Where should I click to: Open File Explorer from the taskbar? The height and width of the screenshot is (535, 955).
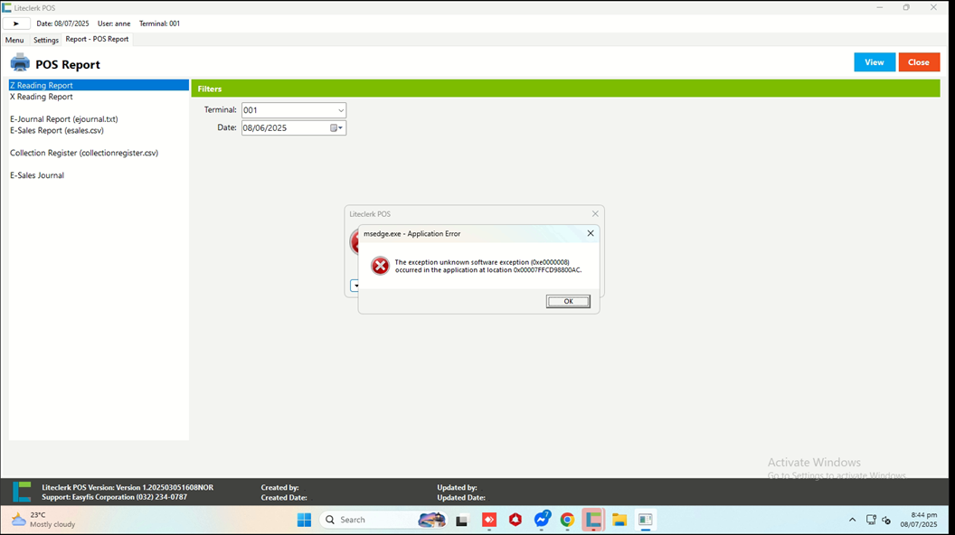pyautogui.click(x=619, y=520)
